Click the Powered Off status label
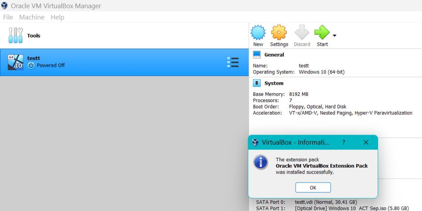The width and height of the screenshot is (422, 211). click(51, 65)
